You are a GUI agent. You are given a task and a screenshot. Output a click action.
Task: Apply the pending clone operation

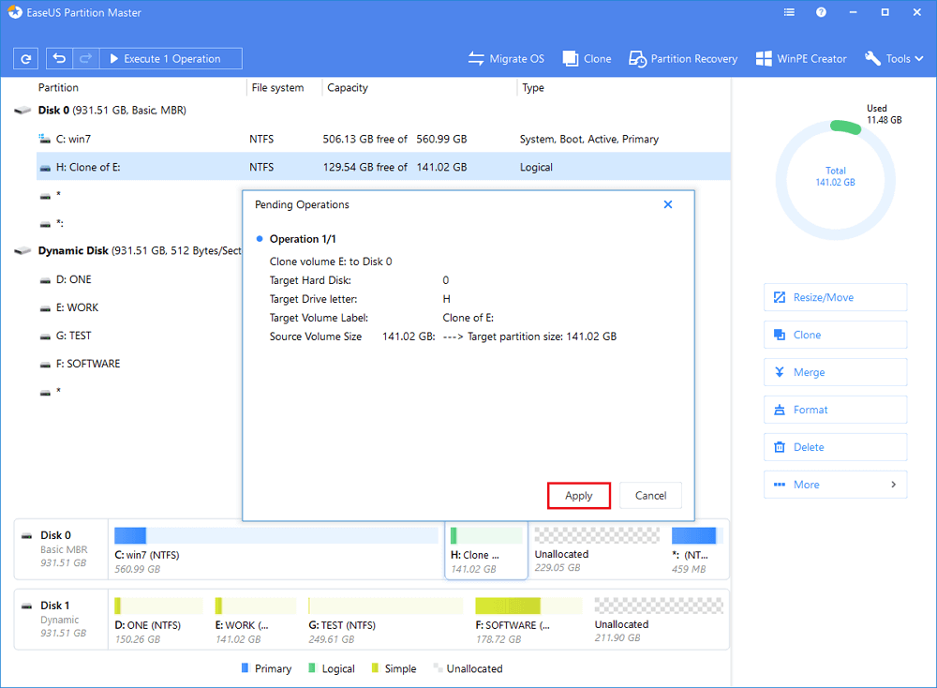(578, 496)
